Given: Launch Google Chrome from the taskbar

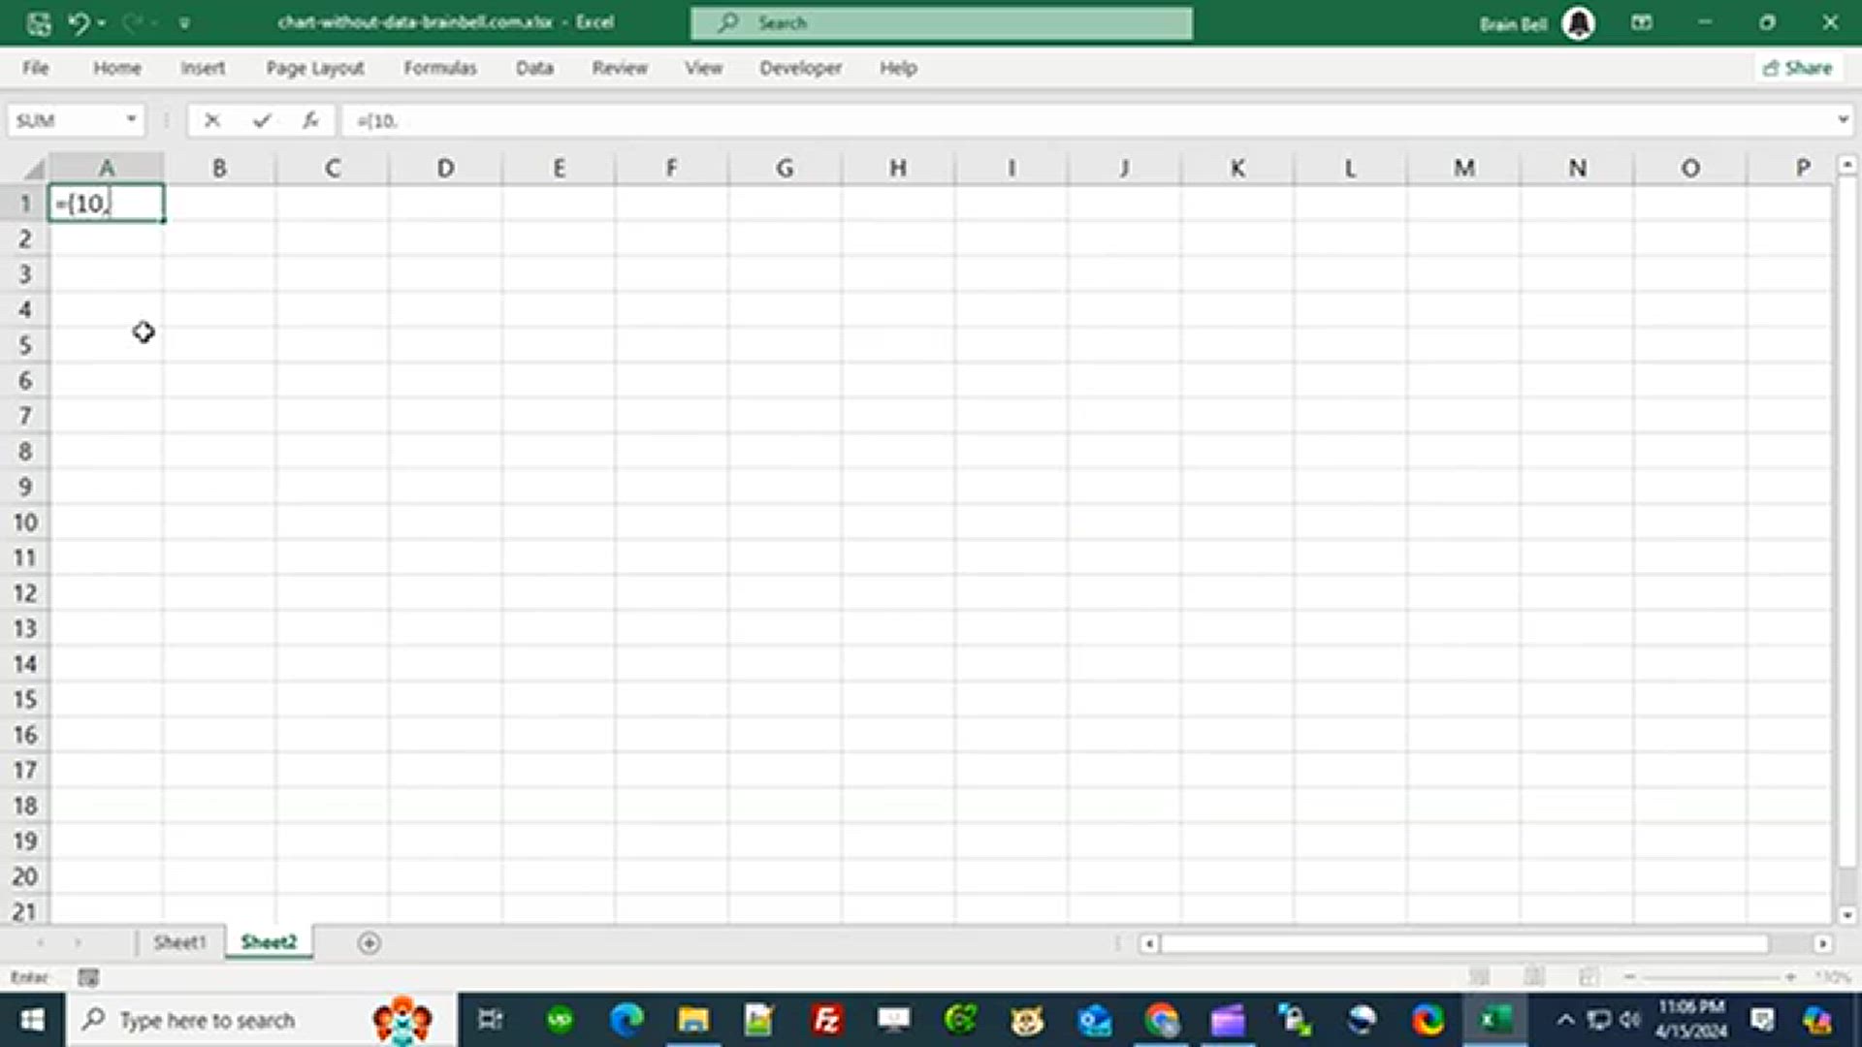Looking at the screenshot, I should pyautogui.click(x=1161, y=1020).
